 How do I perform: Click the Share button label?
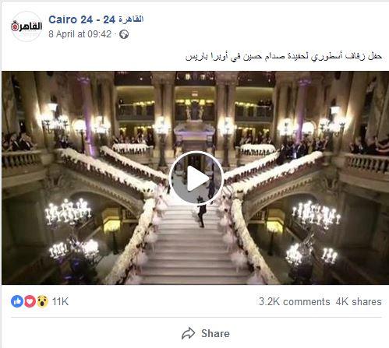click(215, 333)
